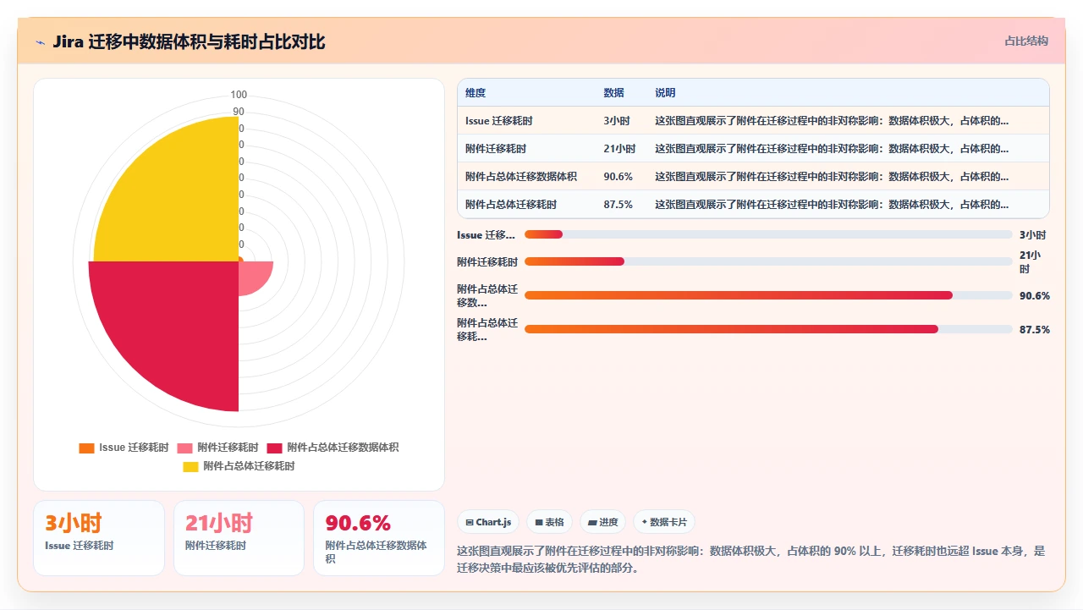The height and width of the screenshot is (610, 1083).
Task: Open the 3小时 Issue 迁移耗时 data card
Action: coord(99,538)
